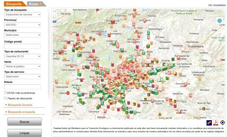
Task: Expand the Búsqueda avanzada section
Action: [x=20, y=112]
